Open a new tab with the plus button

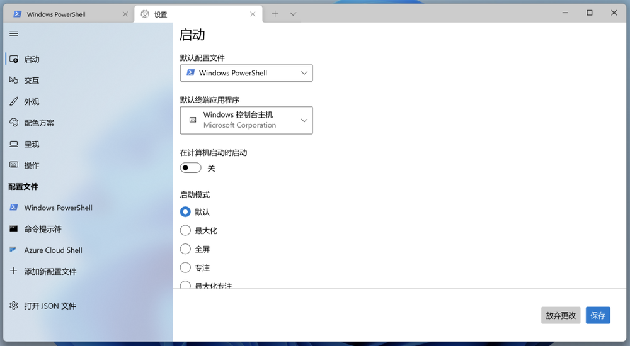(275, 14)
